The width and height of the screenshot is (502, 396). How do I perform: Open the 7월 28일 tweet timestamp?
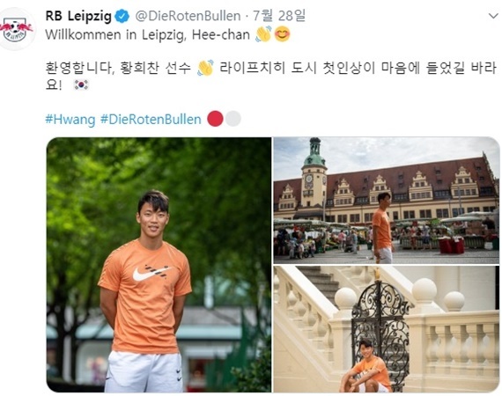pyautogui.click(x=279, y=16)
